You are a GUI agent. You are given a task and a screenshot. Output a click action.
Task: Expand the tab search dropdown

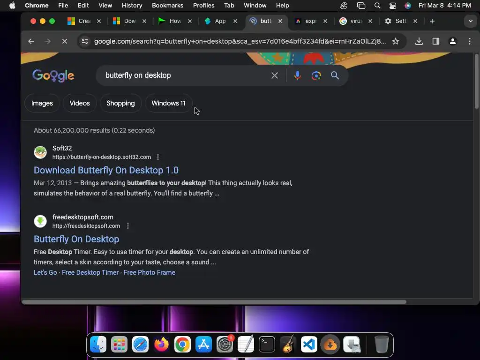click(470, 21)
